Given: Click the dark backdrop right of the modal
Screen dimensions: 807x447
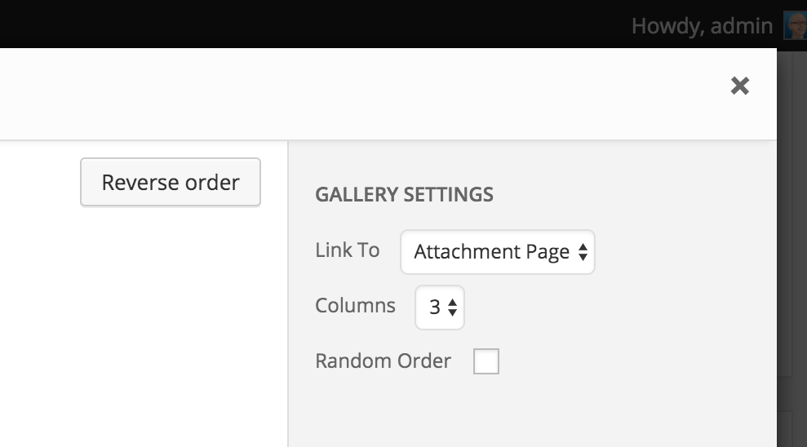Looking at the screenshot, I should click(791, 232).
